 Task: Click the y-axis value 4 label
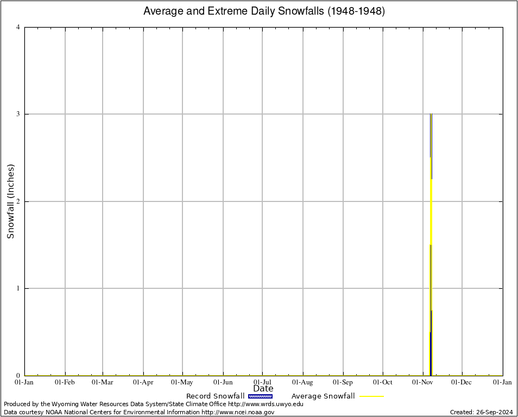pos(18,27)
